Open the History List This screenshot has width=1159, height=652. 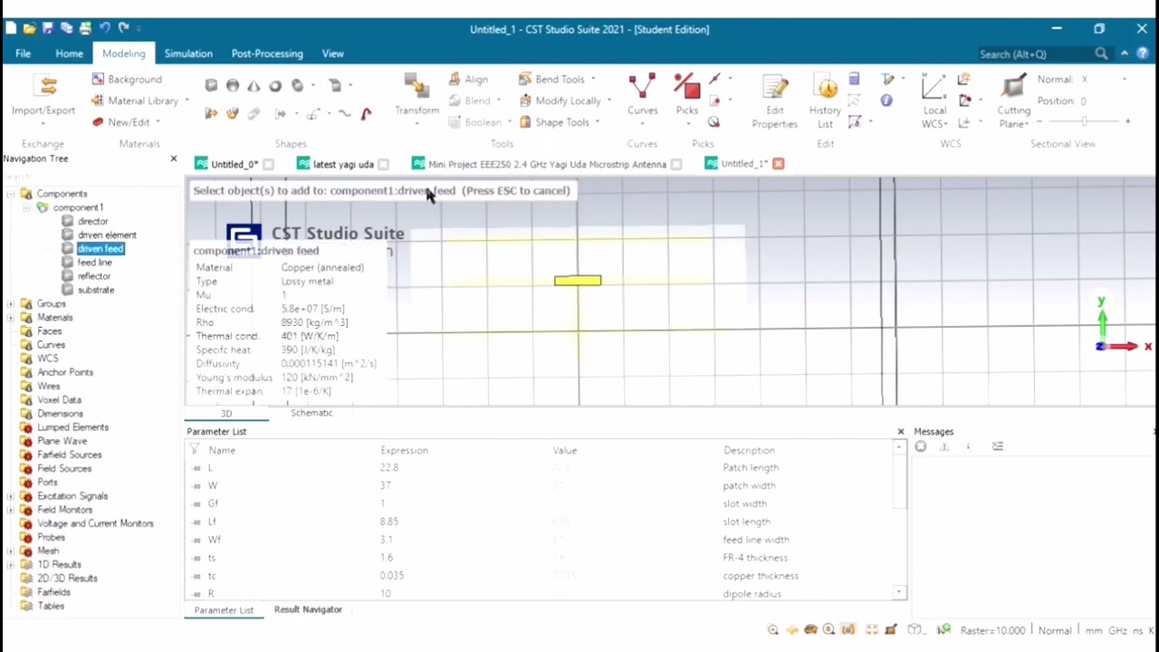tap(825, 101)
